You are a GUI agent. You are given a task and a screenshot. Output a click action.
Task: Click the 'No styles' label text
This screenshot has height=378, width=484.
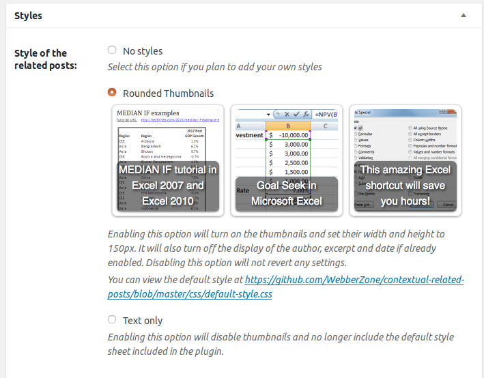(x=143, y=51)
